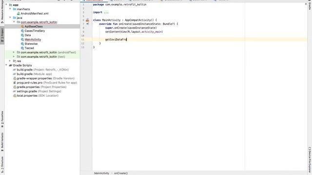Image resolution: width=312 pixels, height=175 pixels.
Task: Click the MainActivity class icon in tree
Action: [x=22, y=39]
